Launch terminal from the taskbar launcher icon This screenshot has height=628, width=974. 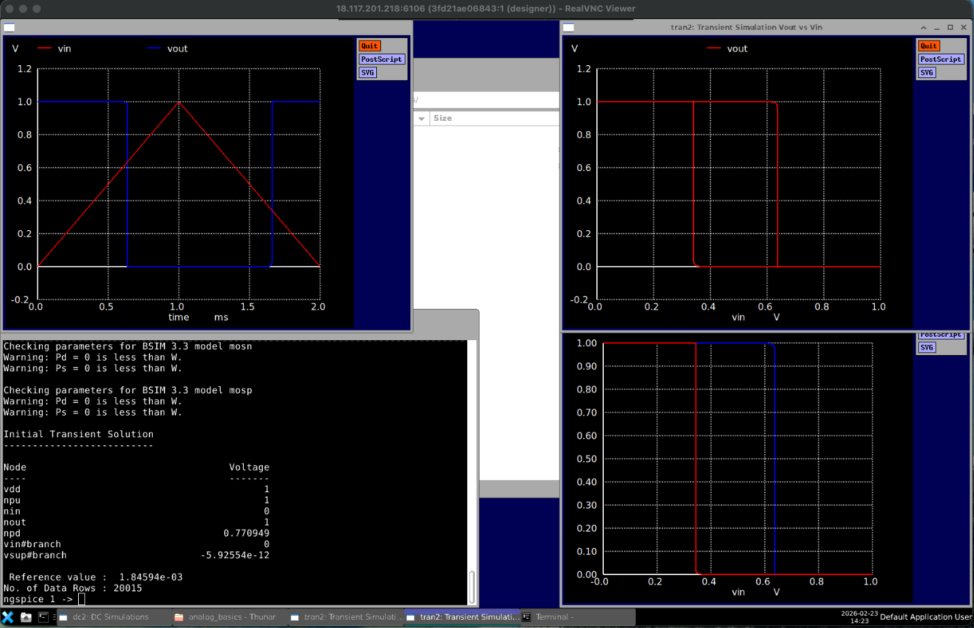[43, 617]
